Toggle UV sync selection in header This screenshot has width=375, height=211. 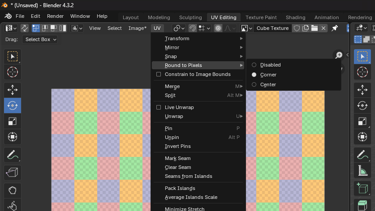click(25, 28)
